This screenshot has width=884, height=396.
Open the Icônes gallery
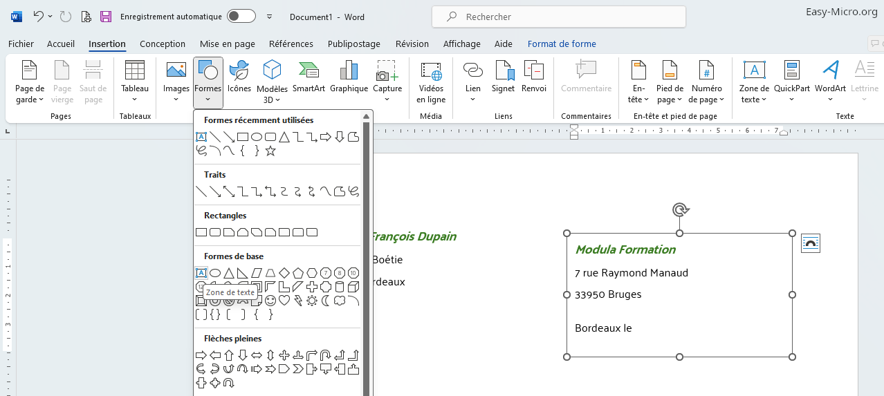pyautogui.click(x=239, y=76)
